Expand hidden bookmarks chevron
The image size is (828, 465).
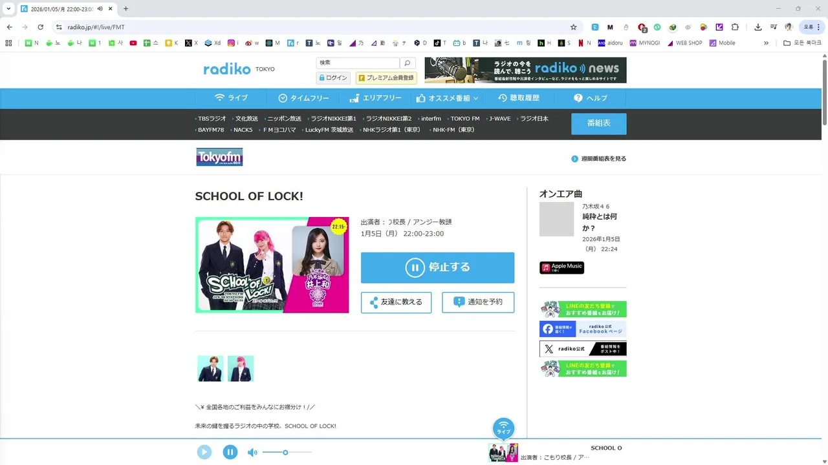[766, 43]
